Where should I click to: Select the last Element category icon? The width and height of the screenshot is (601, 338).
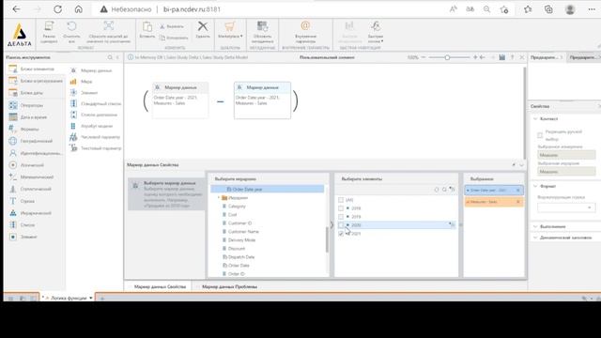click(12, 237)
